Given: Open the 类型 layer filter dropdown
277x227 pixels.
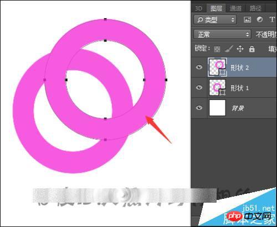Looking at the screenshot, I should click(x=215, y=19).
